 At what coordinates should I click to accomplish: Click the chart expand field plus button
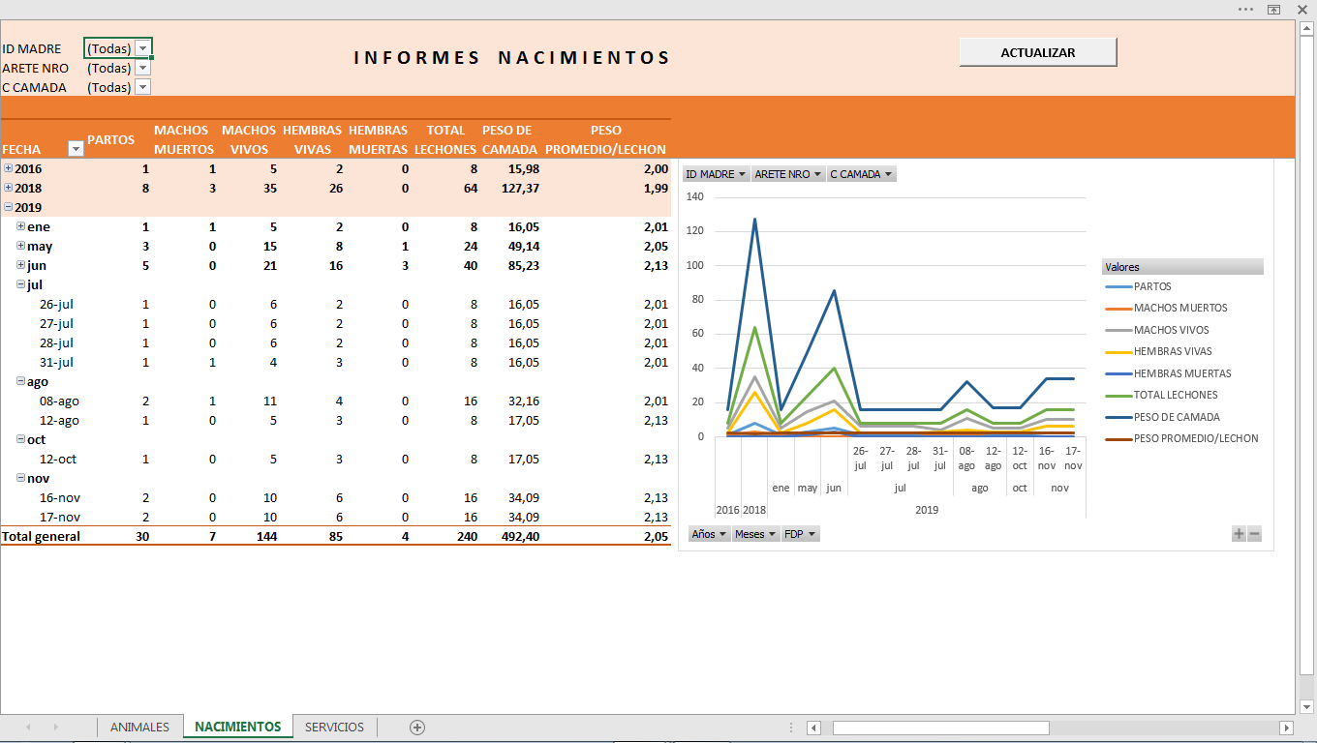(1239, 534)
